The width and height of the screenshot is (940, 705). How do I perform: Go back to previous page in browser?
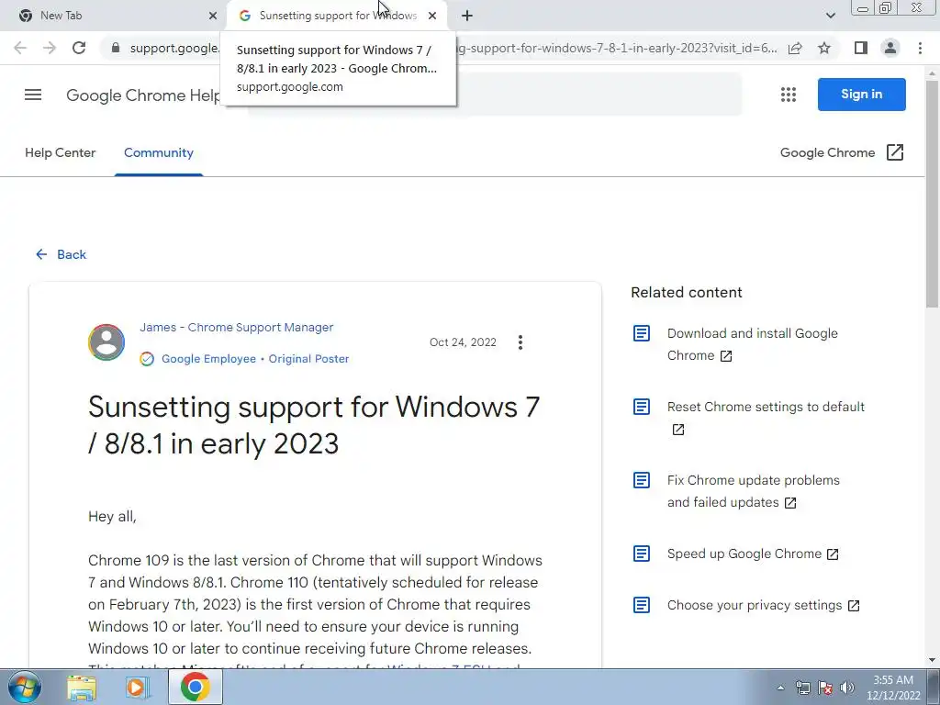[x=20, y=48]
